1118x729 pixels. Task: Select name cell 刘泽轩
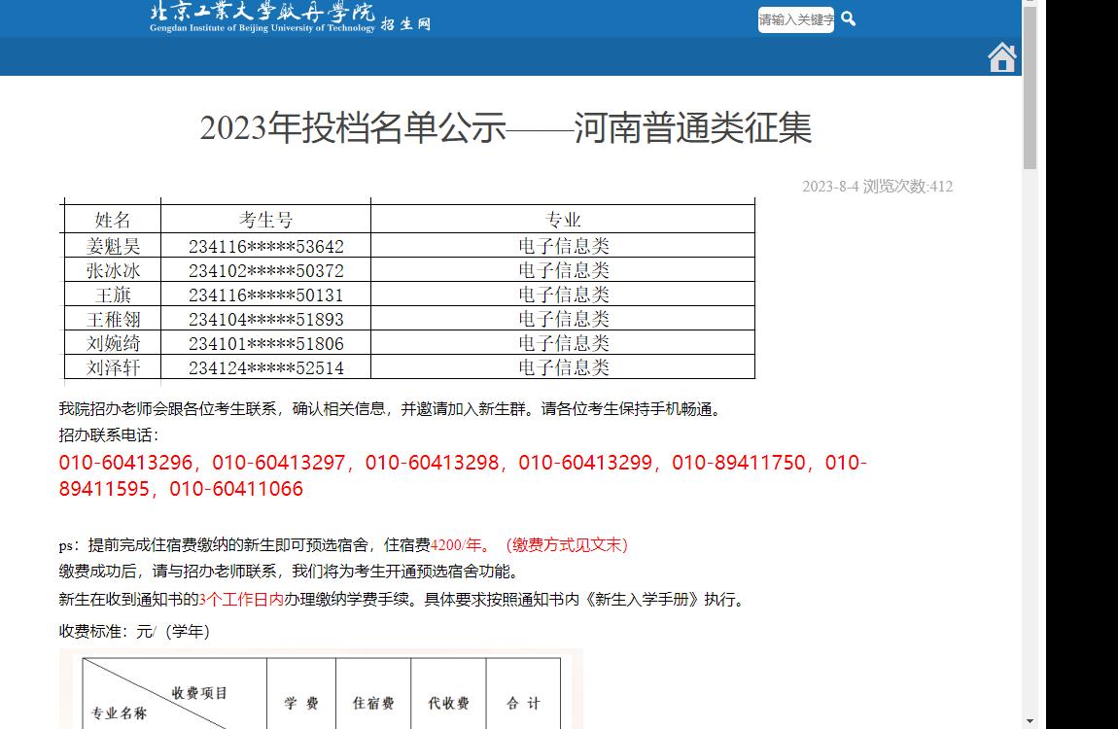click(113, 367)
